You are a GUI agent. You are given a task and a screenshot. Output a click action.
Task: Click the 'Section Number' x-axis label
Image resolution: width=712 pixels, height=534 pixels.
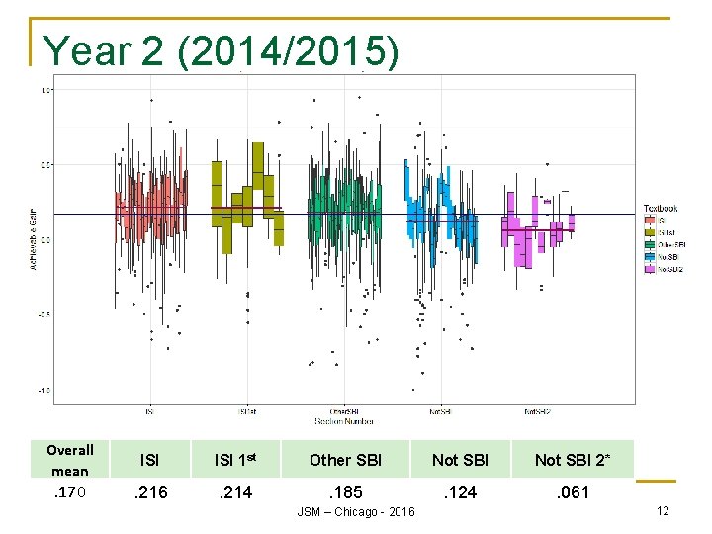point(344,421)
